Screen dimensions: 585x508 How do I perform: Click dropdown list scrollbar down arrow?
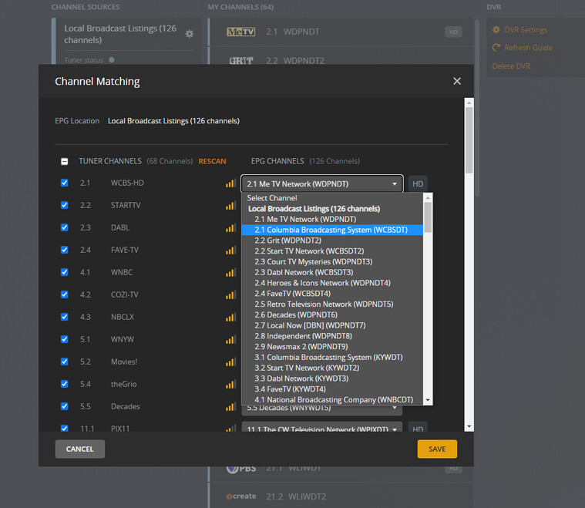coord(428,400)
